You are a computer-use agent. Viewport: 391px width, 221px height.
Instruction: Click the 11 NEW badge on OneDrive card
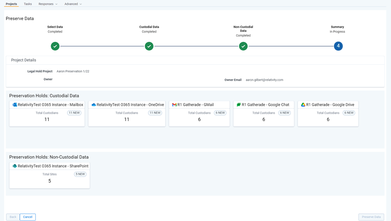pyautogui.click(x=155, y=113)
